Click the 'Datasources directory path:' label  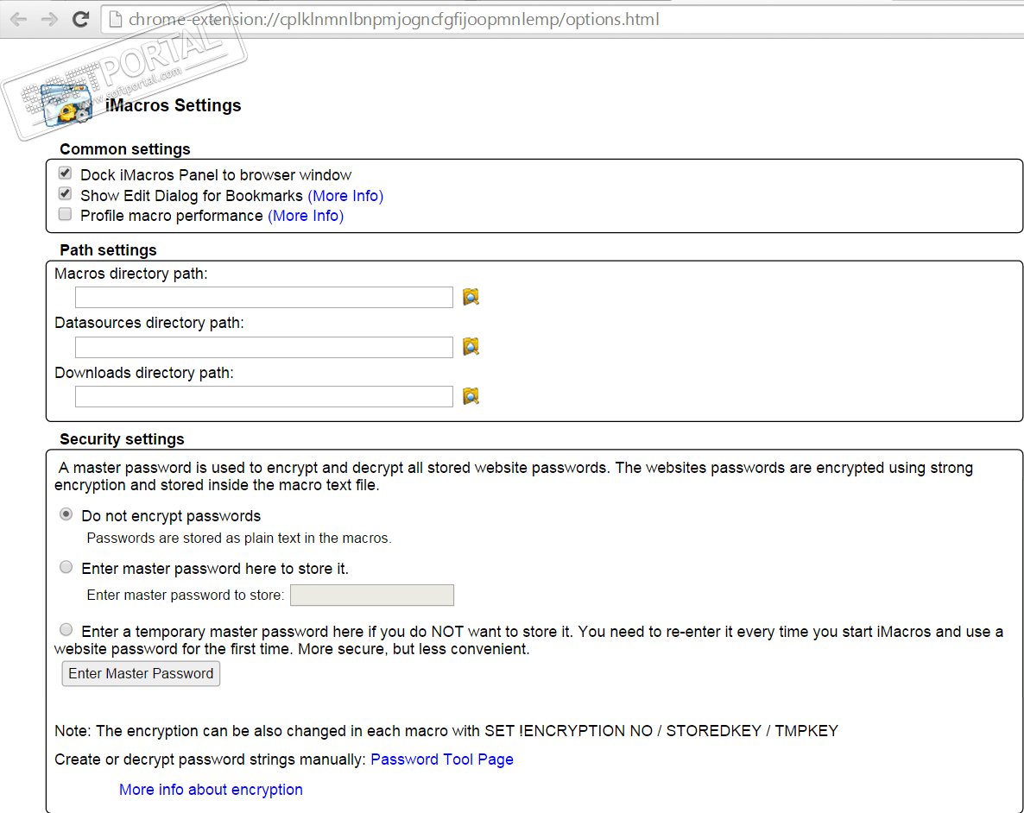click(x=149, y=323)
